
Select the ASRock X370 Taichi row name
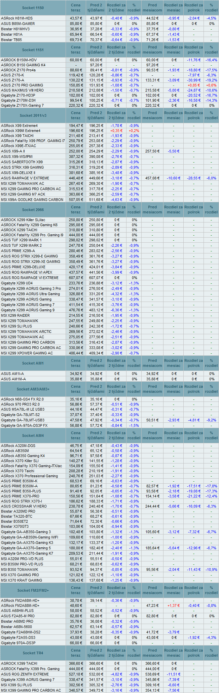point(17,471)
